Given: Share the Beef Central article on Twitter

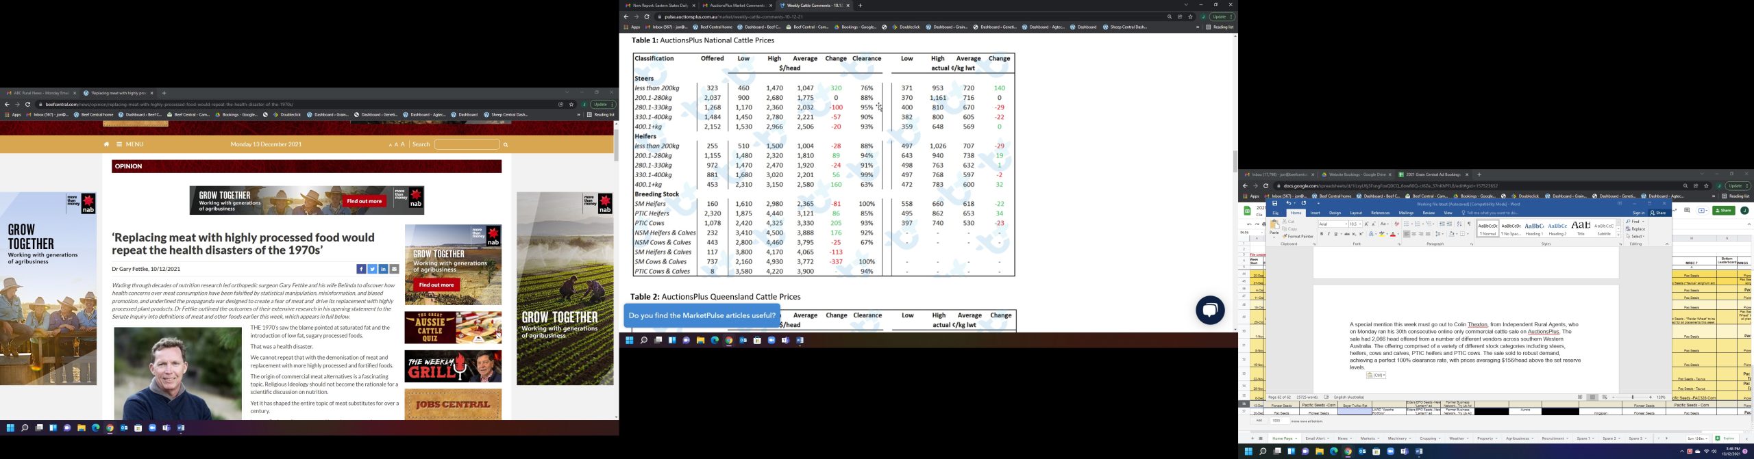Looking at the screenshot, I should click(372, 269).
